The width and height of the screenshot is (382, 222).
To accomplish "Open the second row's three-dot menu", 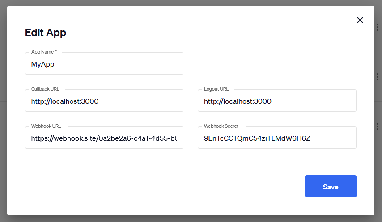I will pos(378,76).
